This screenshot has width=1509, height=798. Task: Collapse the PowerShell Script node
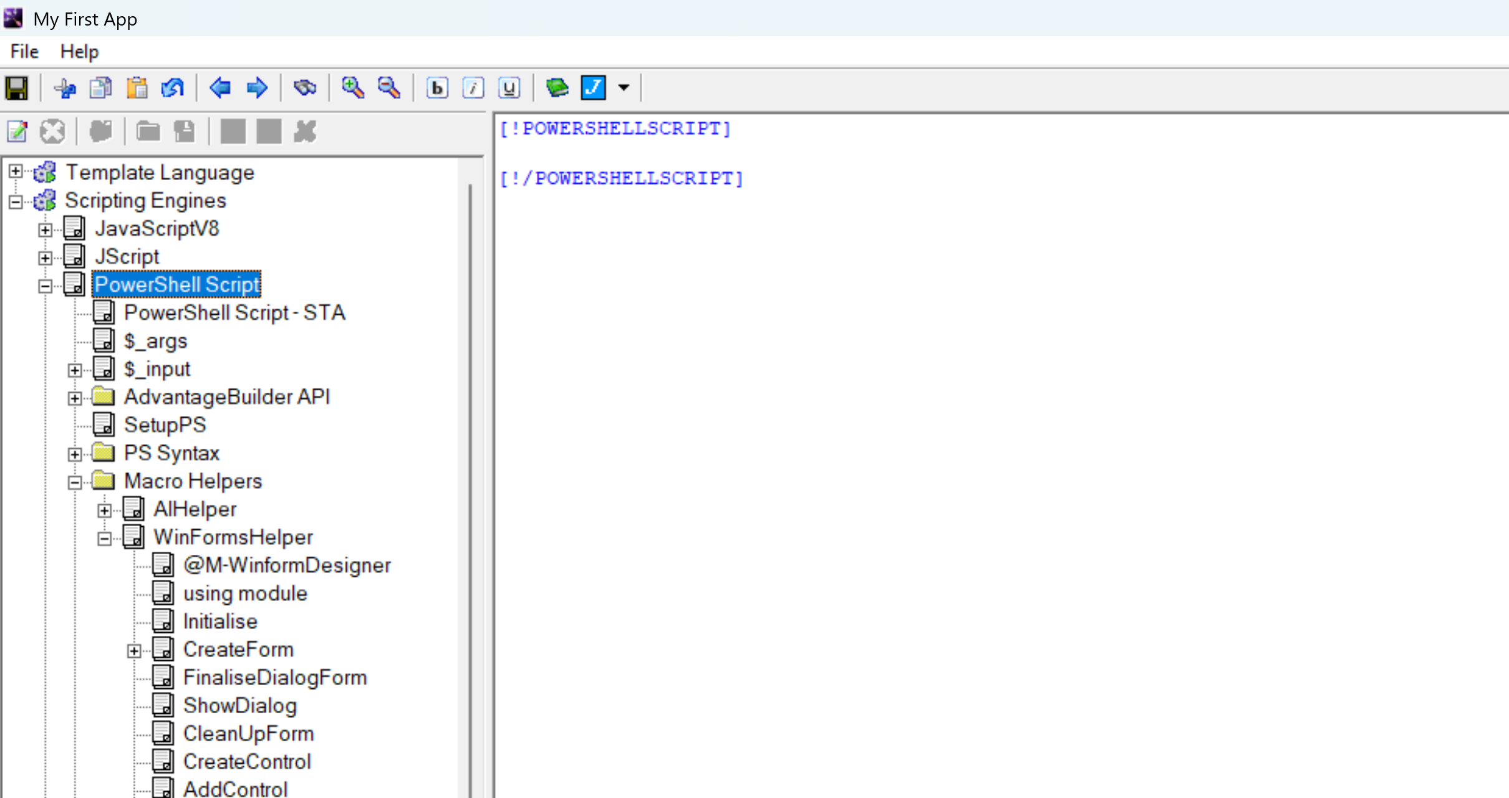(45, 286)
